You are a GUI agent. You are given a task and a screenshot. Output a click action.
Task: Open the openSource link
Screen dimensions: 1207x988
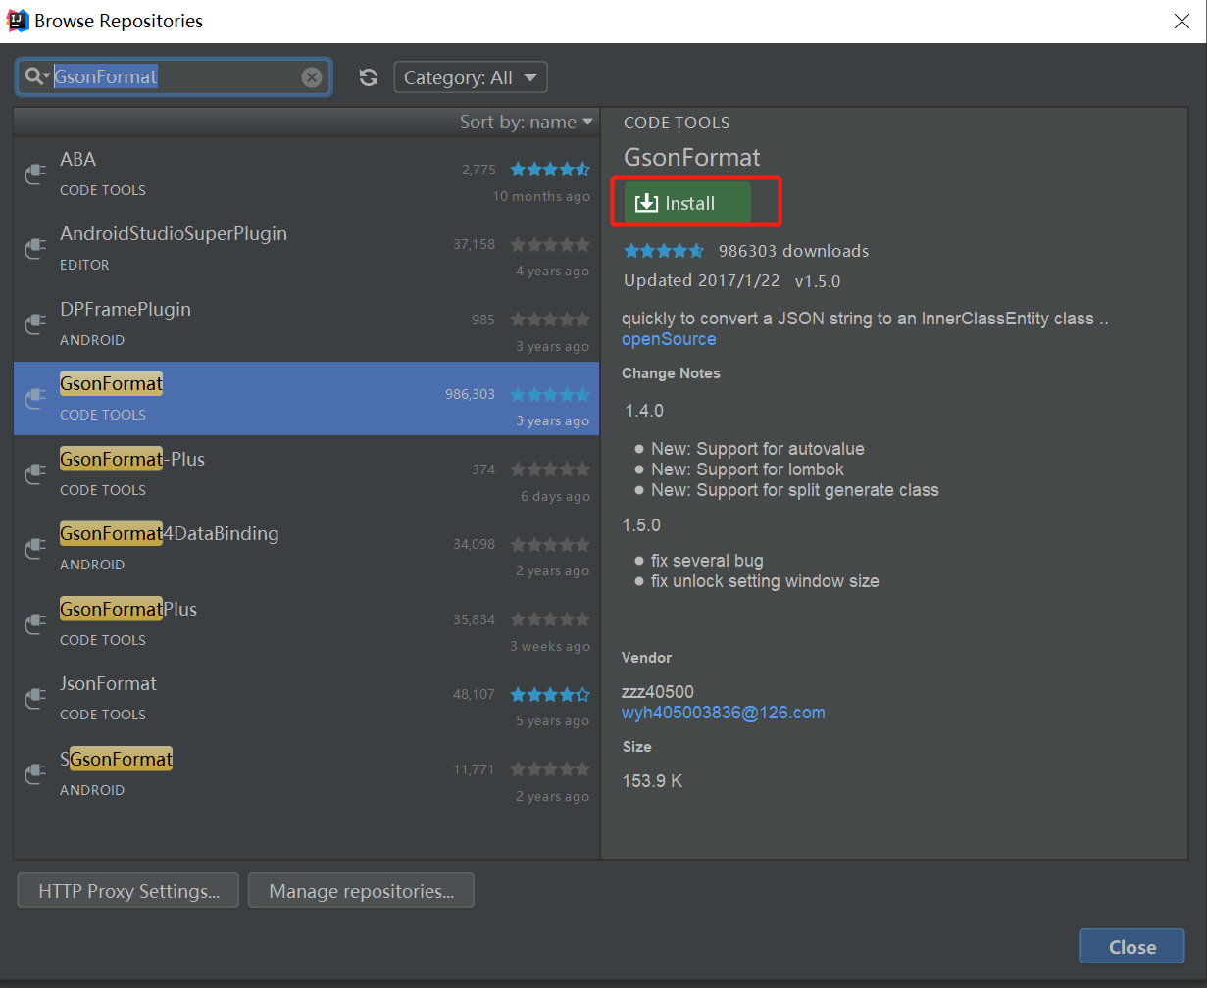coord(669,339)
